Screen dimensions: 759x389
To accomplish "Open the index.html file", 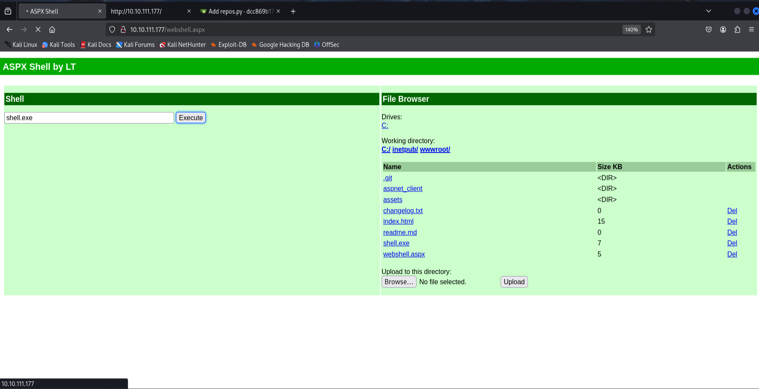I will coord(398,222).
